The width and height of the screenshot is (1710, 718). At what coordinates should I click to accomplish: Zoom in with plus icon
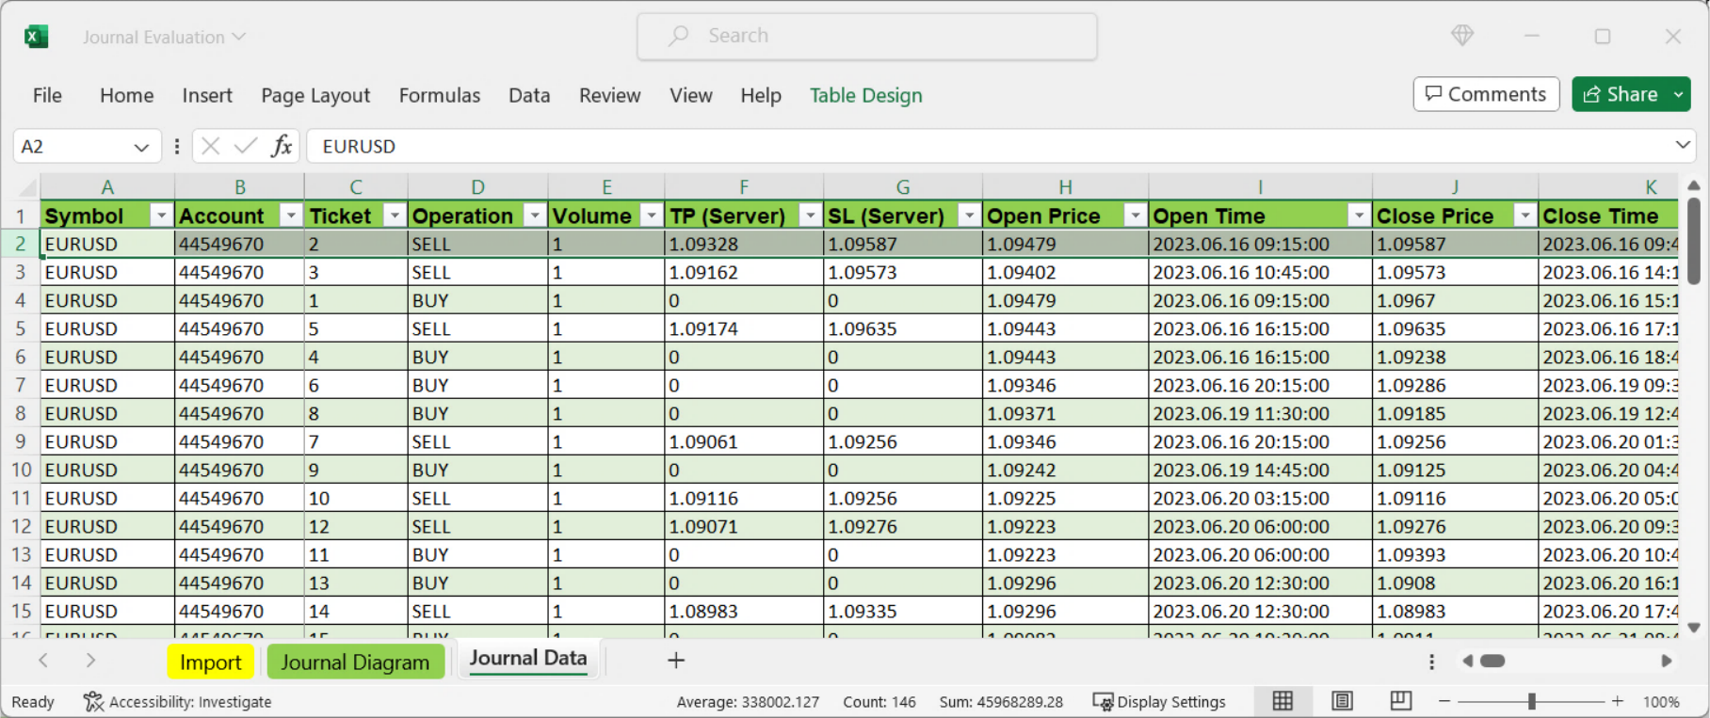click(x=1618, y=702)
